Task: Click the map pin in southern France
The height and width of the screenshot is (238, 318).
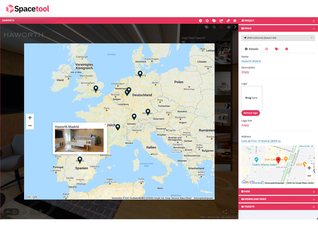Action: point(118,127)
